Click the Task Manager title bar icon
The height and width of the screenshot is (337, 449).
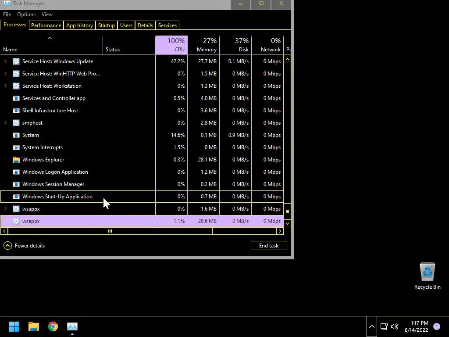coord(7,3)
